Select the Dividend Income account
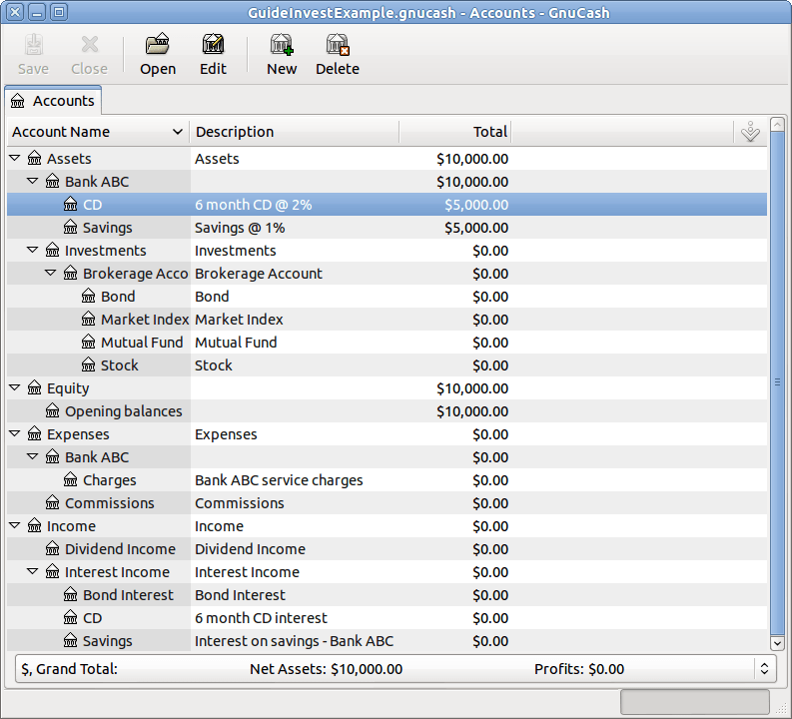 (387, 549)
